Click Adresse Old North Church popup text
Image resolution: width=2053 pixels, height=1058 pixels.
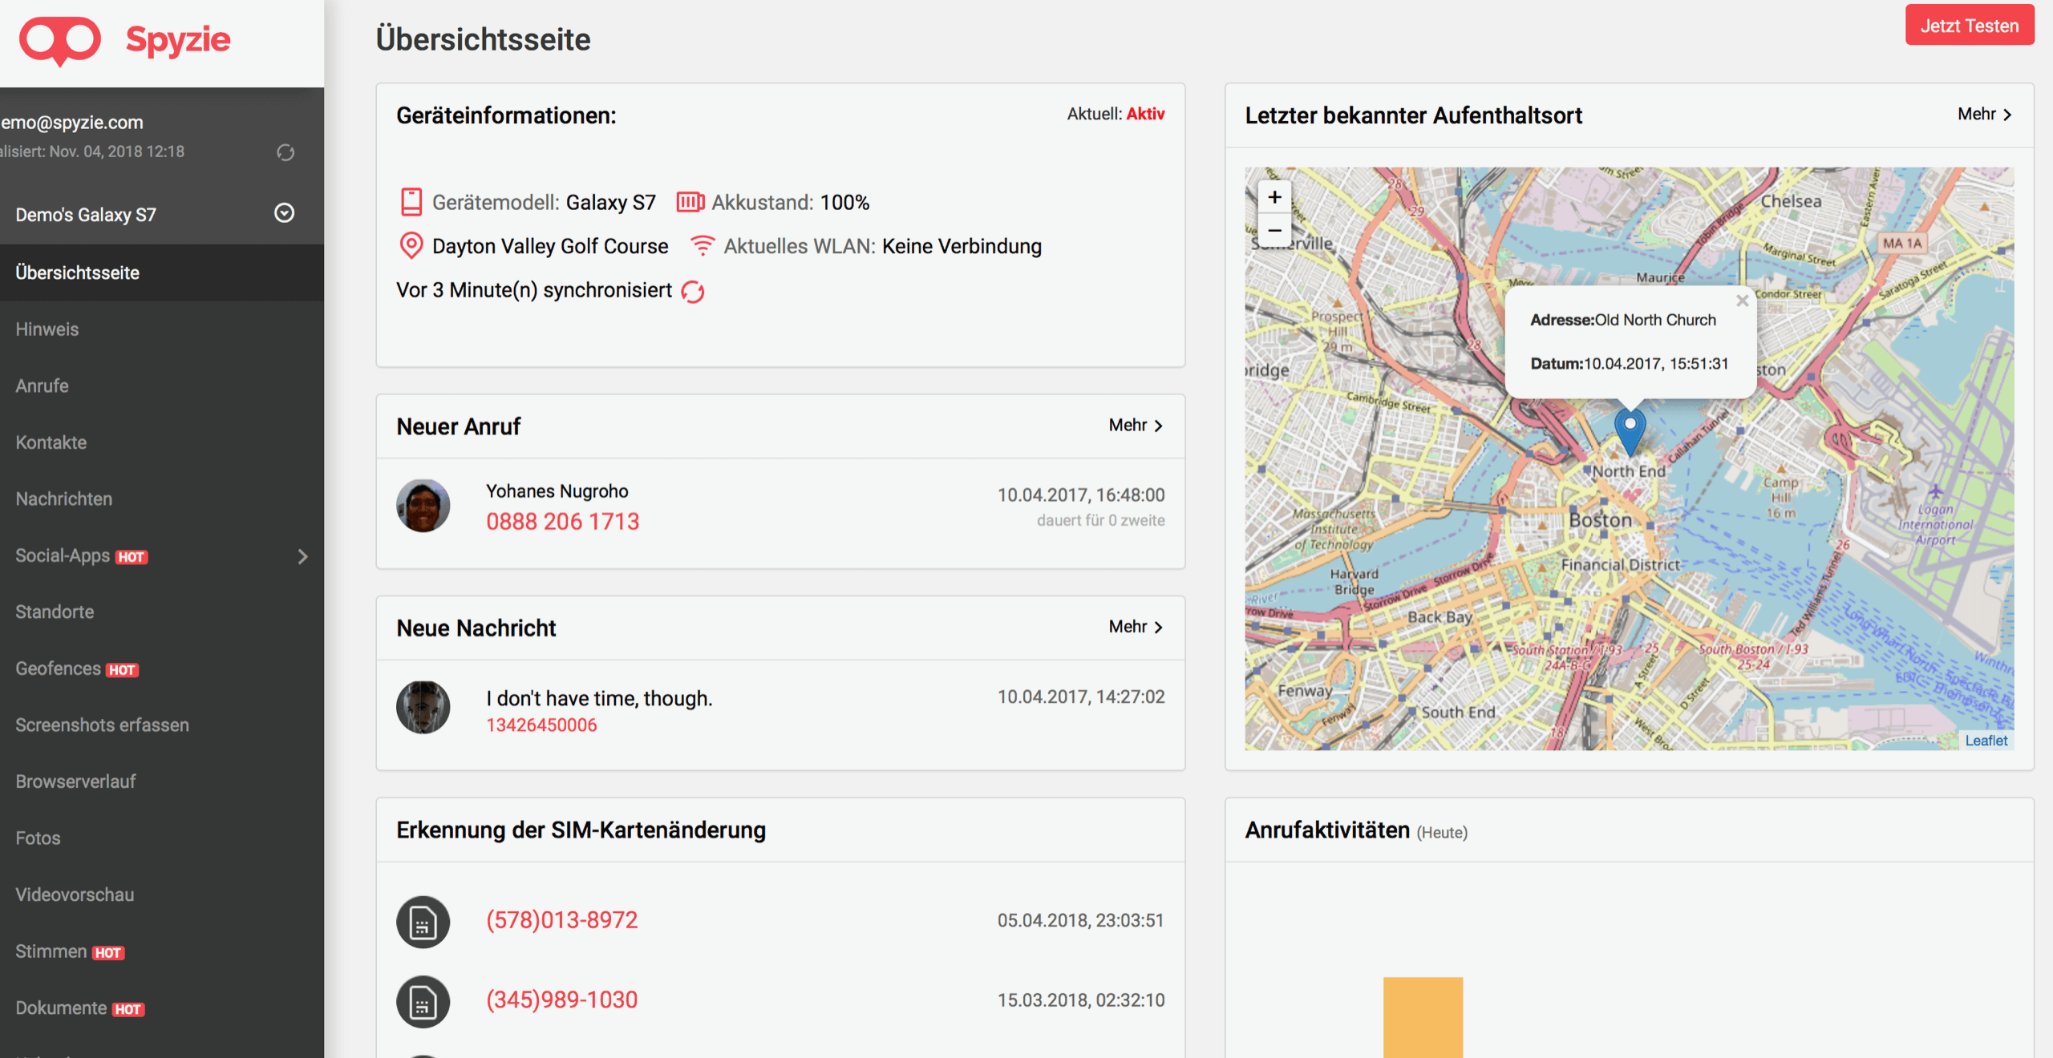click(1623, 320)
